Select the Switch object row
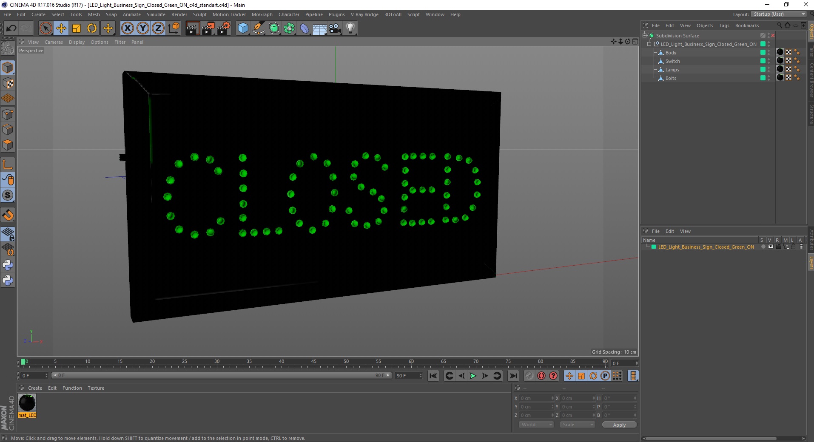Image resolution: width=814 pixels, height=442 pixels. [x=672, y=61]
